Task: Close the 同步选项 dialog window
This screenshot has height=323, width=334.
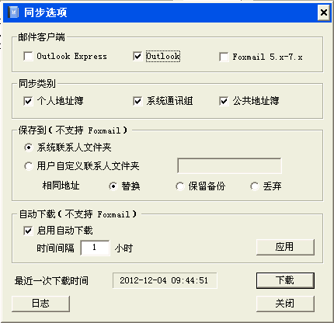Action: [324, 12]
